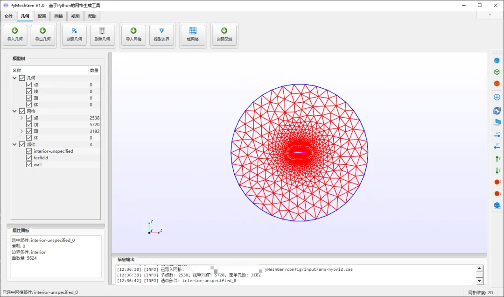Click the upper red Z view icon
This screenshot has height=297, width=504.
click(497, 182)
